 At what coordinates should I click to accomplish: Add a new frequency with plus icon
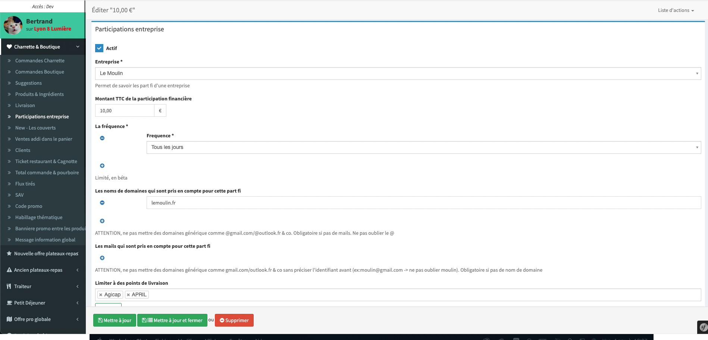(x=102, y=166)
